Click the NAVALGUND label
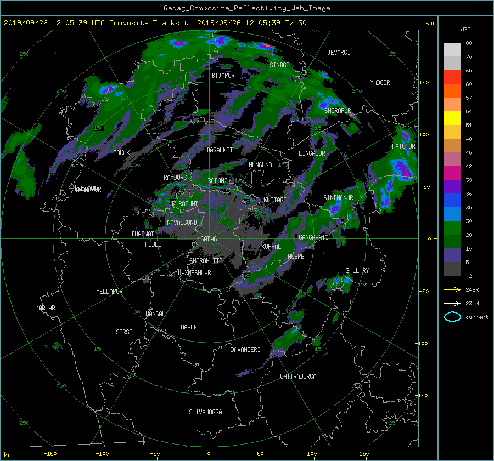This screenshot has height=461, width=494. coord(182,223)
